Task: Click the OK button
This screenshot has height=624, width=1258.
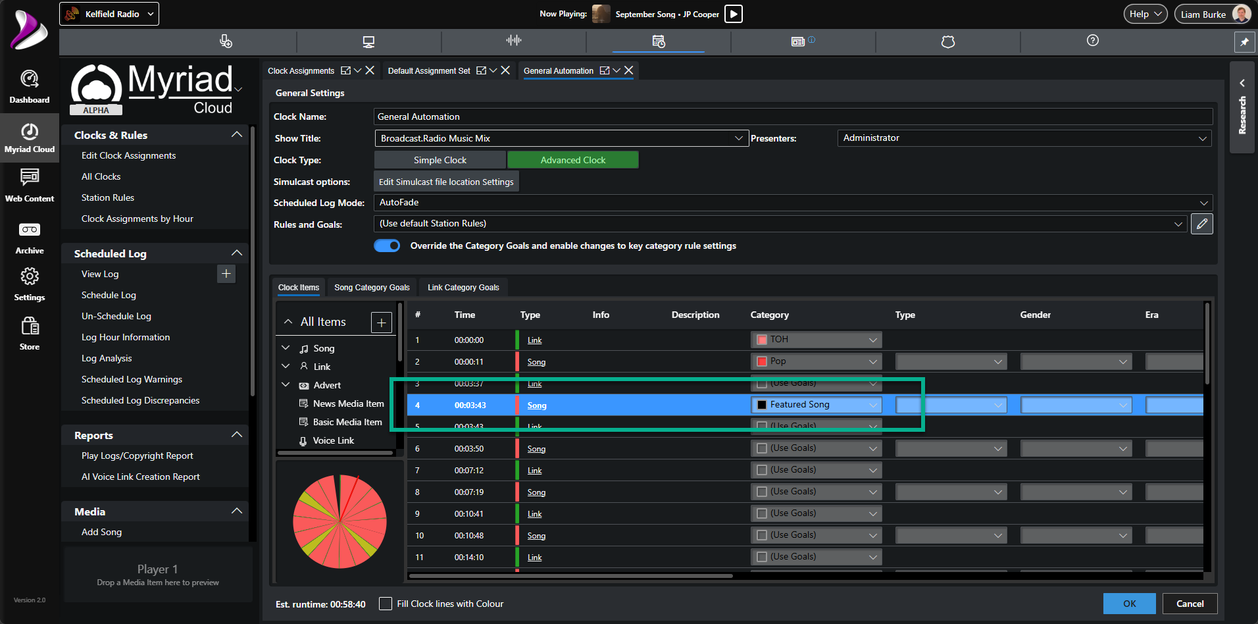Action: [1130, 604]
